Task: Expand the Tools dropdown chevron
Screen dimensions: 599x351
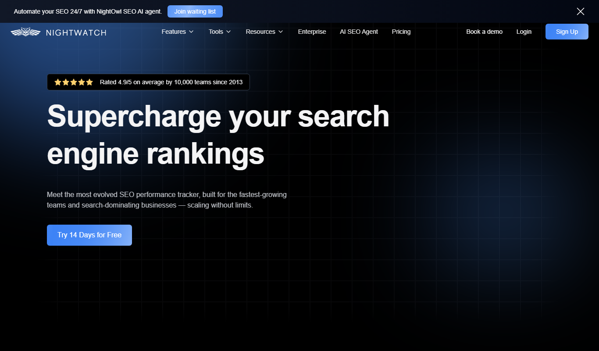Action: click(228, 32)
